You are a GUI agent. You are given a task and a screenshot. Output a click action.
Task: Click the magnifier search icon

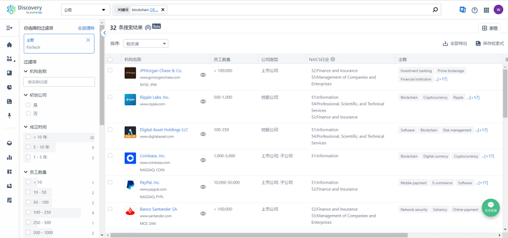click(435, 10)
